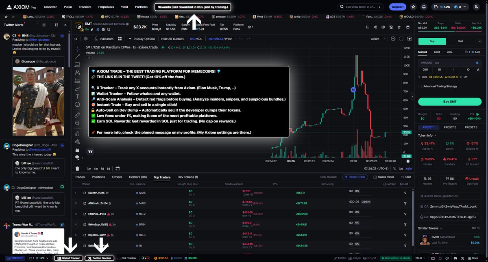488x262 pixels.
Task: Click the Buy SMT button
Action: (449, 101)
